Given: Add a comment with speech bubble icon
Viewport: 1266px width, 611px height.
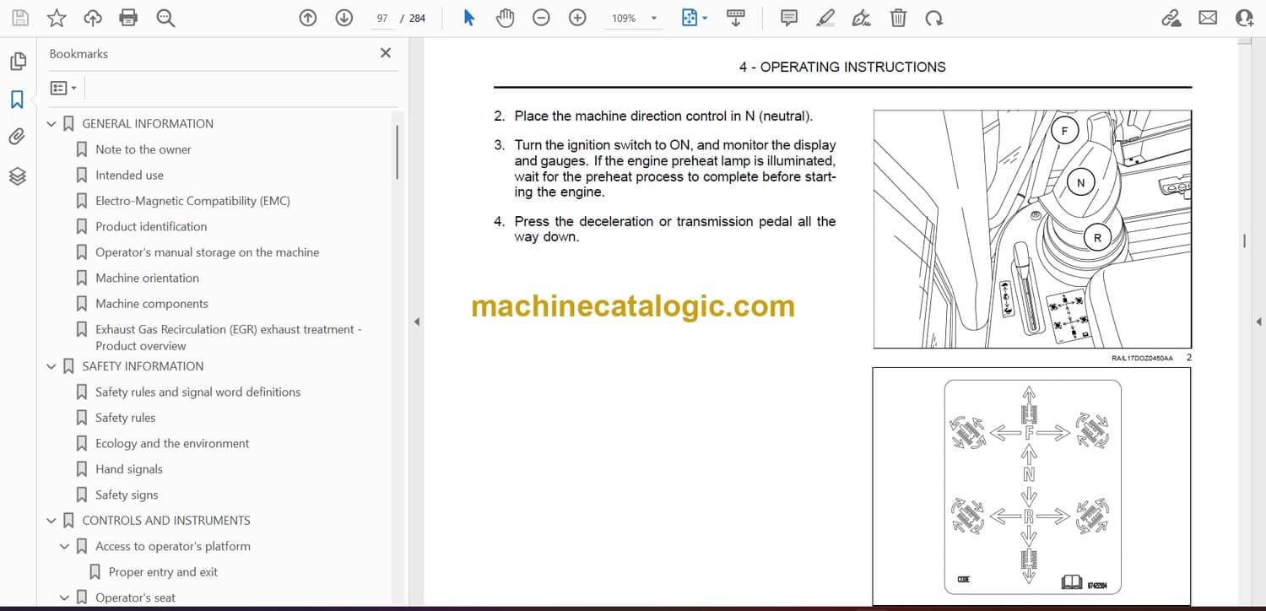Looking at the screenshot, I should click(x=789, y=18).
